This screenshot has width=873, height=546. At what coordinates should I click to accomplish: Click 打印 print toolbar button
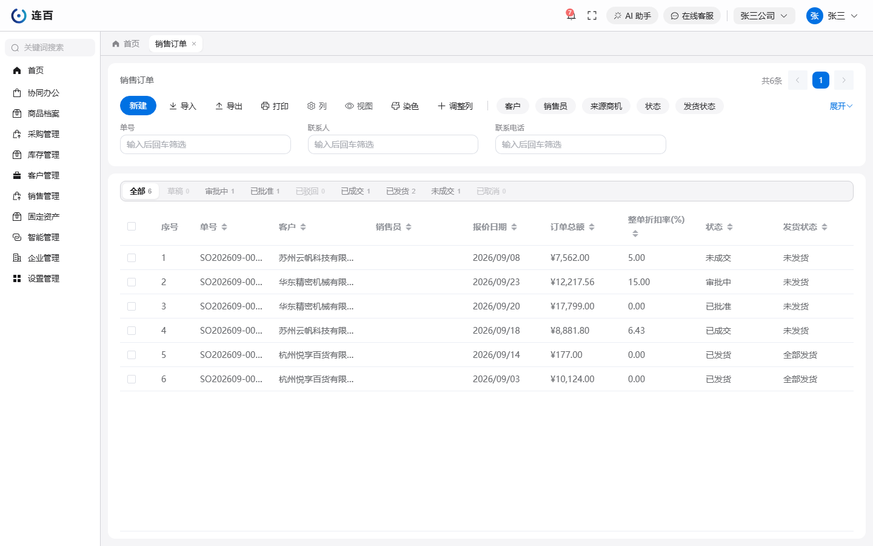pyautogui.click(x=275, y=106)
